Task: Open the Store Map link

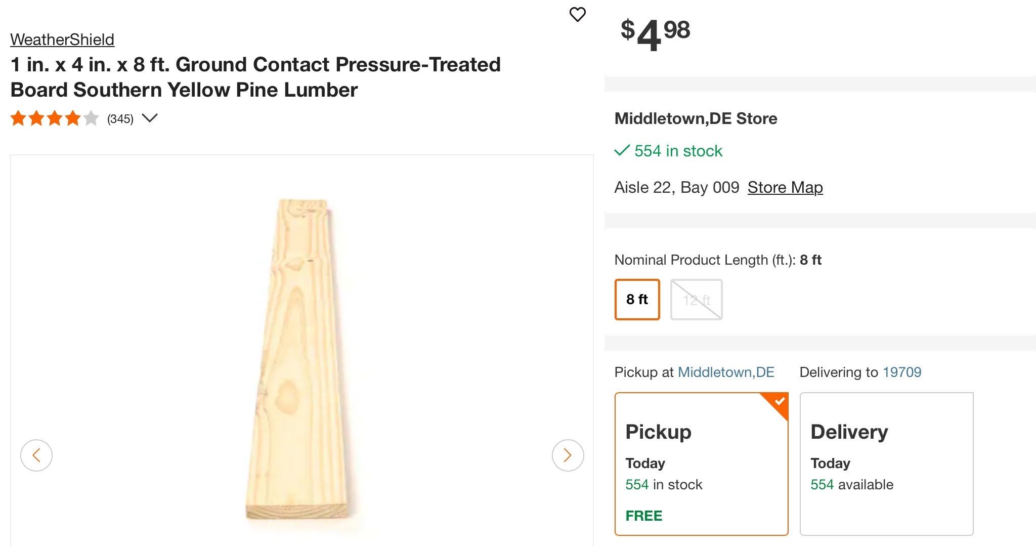Action: pos(785,188)
